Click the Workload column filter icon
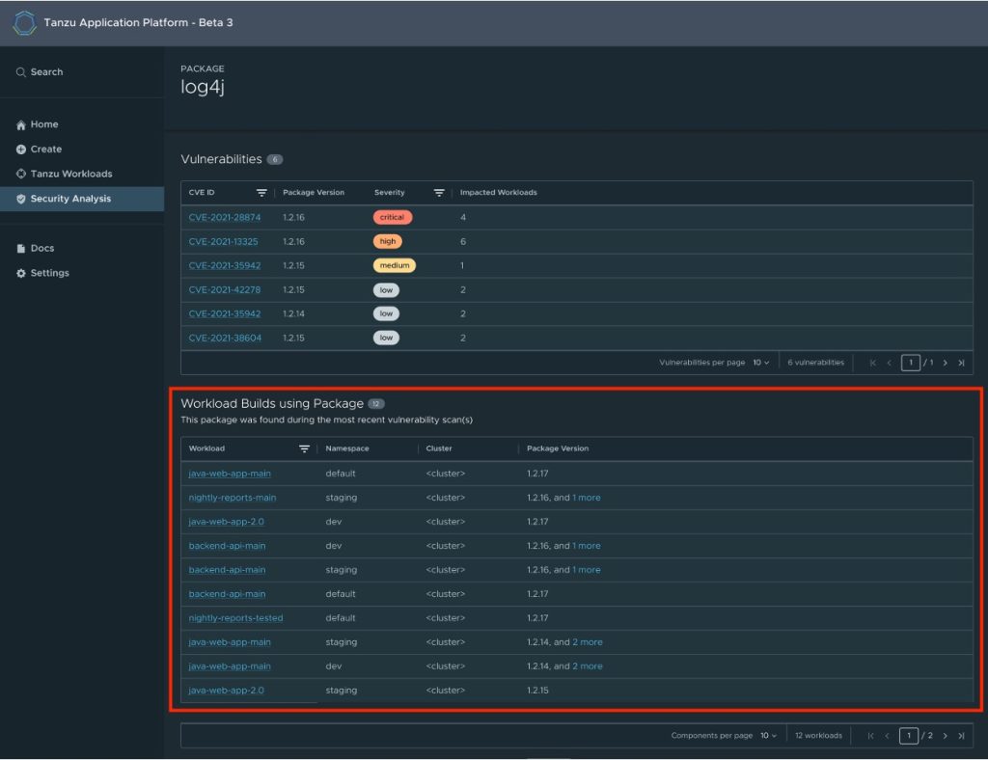 coord(305,448)
